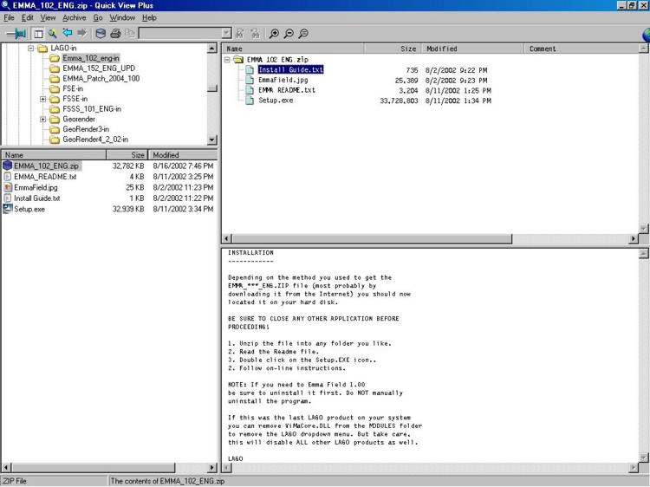Click the Comment column header in archive pane

[x=582, y=49]
